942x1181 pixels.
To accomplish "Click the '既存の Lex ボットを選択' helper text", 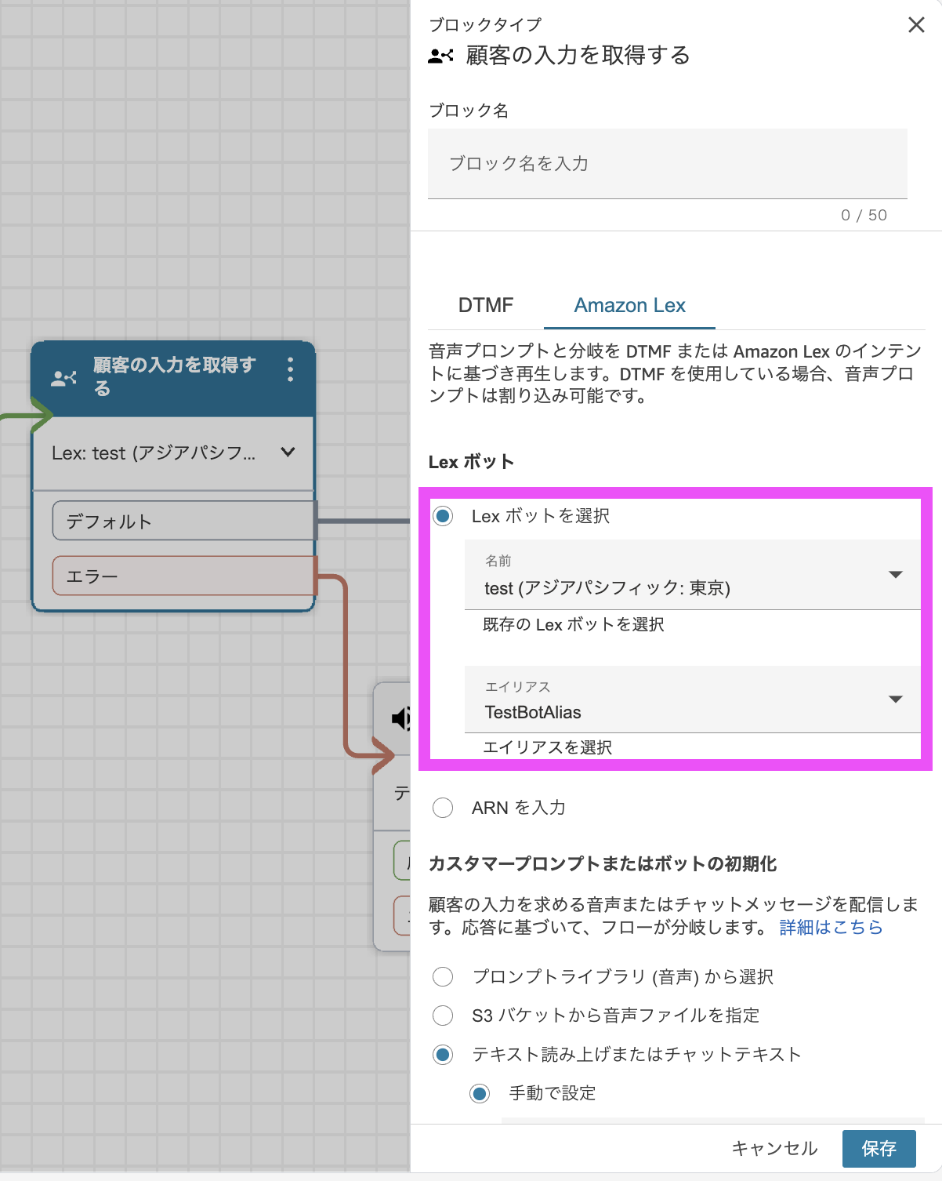I will [x=574, y=624].
